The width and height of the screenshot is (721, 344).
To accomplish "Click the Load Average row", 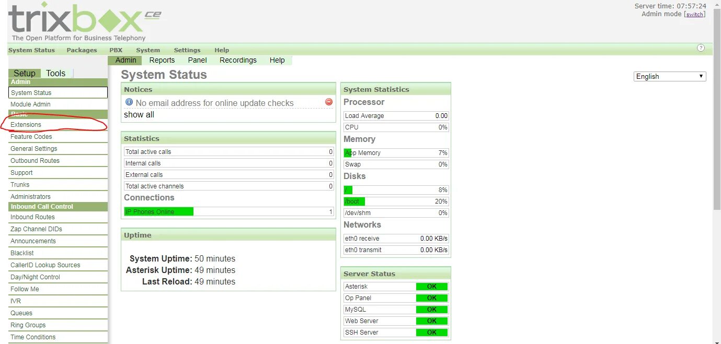I will (396, 116).
